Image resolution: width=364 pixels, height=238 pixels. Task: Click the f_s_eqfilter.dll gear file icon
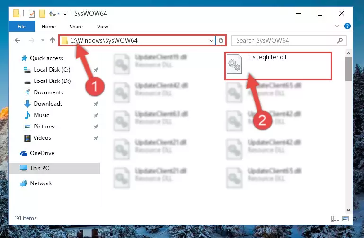coord(234,64)
